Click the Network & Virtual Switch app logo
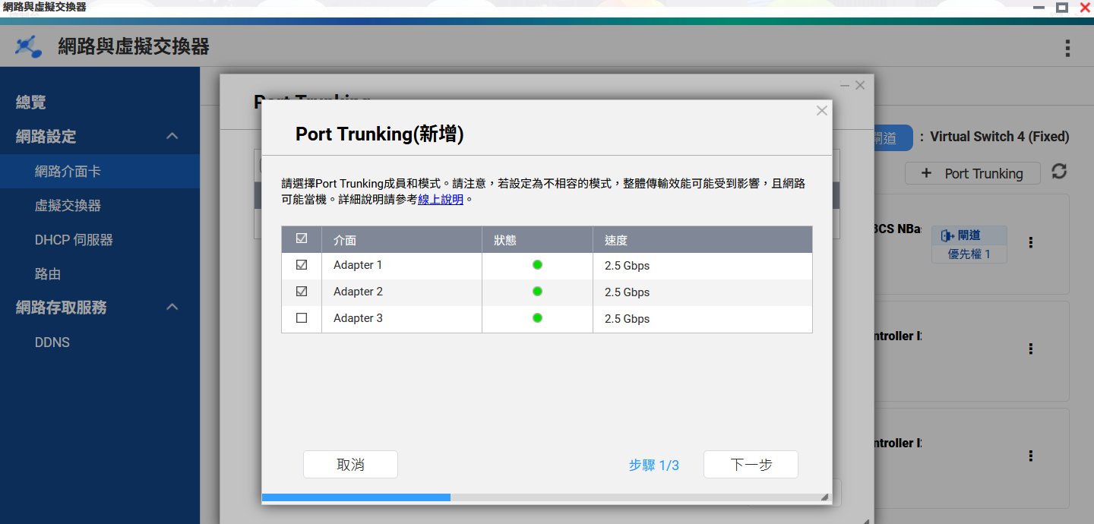Screen dimensions: 1094x524 coord(29,47)
